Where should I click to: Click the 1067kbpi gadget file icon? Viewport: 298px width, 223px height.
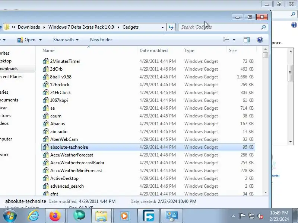(x=45, y=100)
